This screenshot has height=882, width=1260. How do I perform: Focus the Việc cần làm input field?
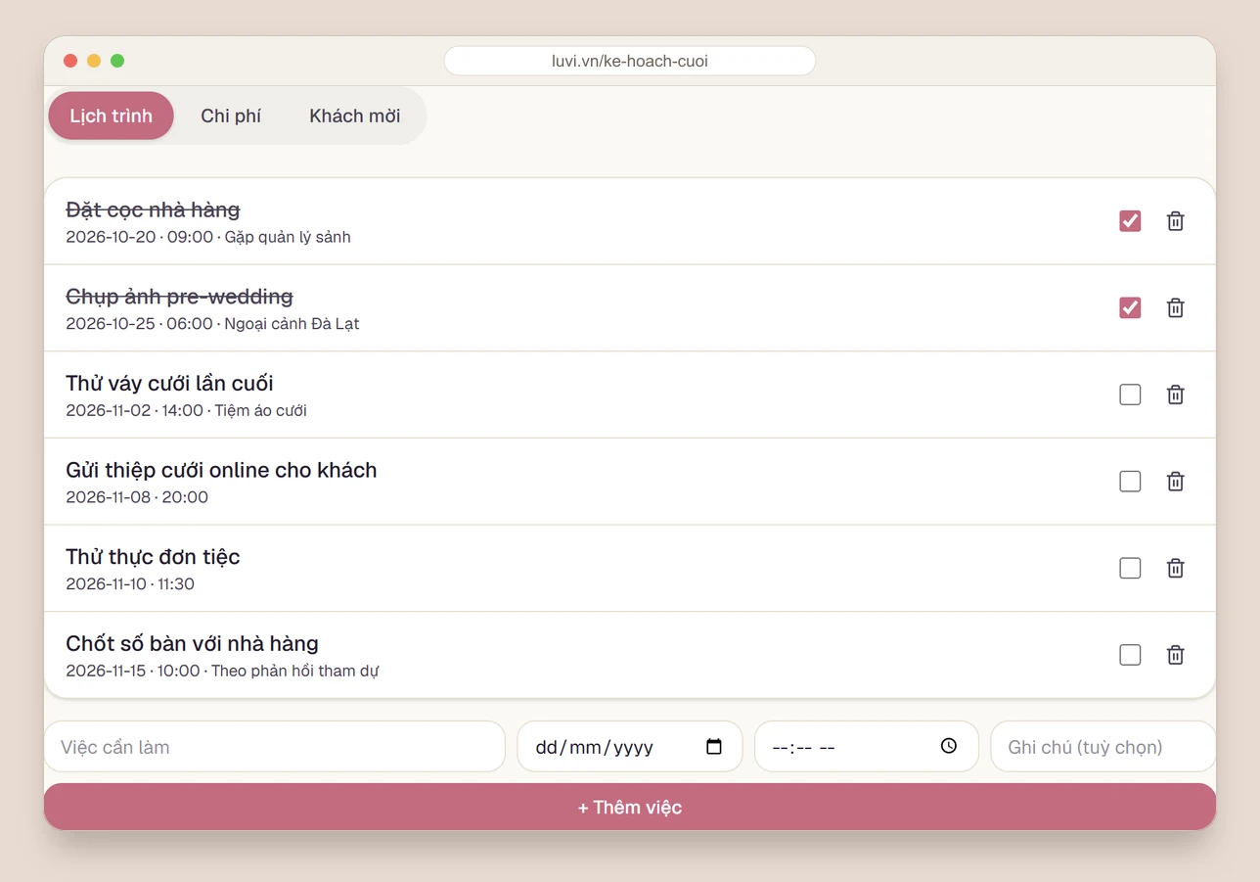[275, 747]
